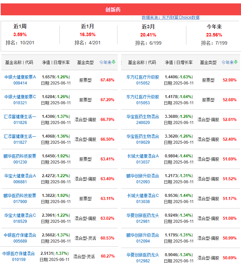Viewport: 241px width, 263px height.
Task: Open fund code 013037
Action: click(x=143, y=162)
